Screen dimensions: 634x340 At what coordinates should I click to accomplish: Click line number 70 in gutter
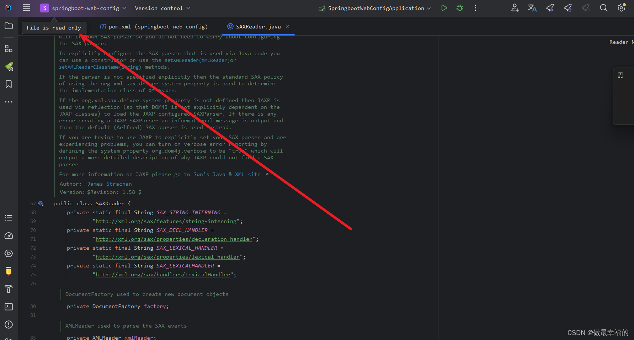pos(33,230)
